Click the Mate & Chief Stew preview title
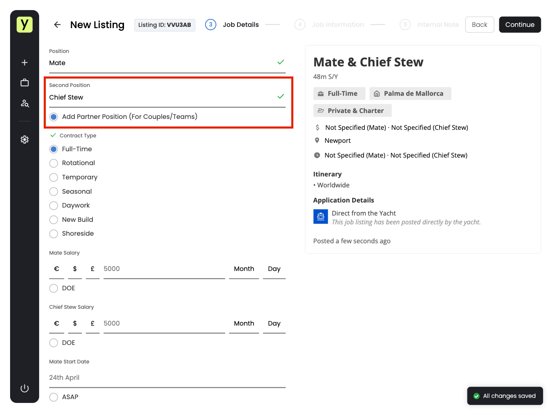 point(368,62)
